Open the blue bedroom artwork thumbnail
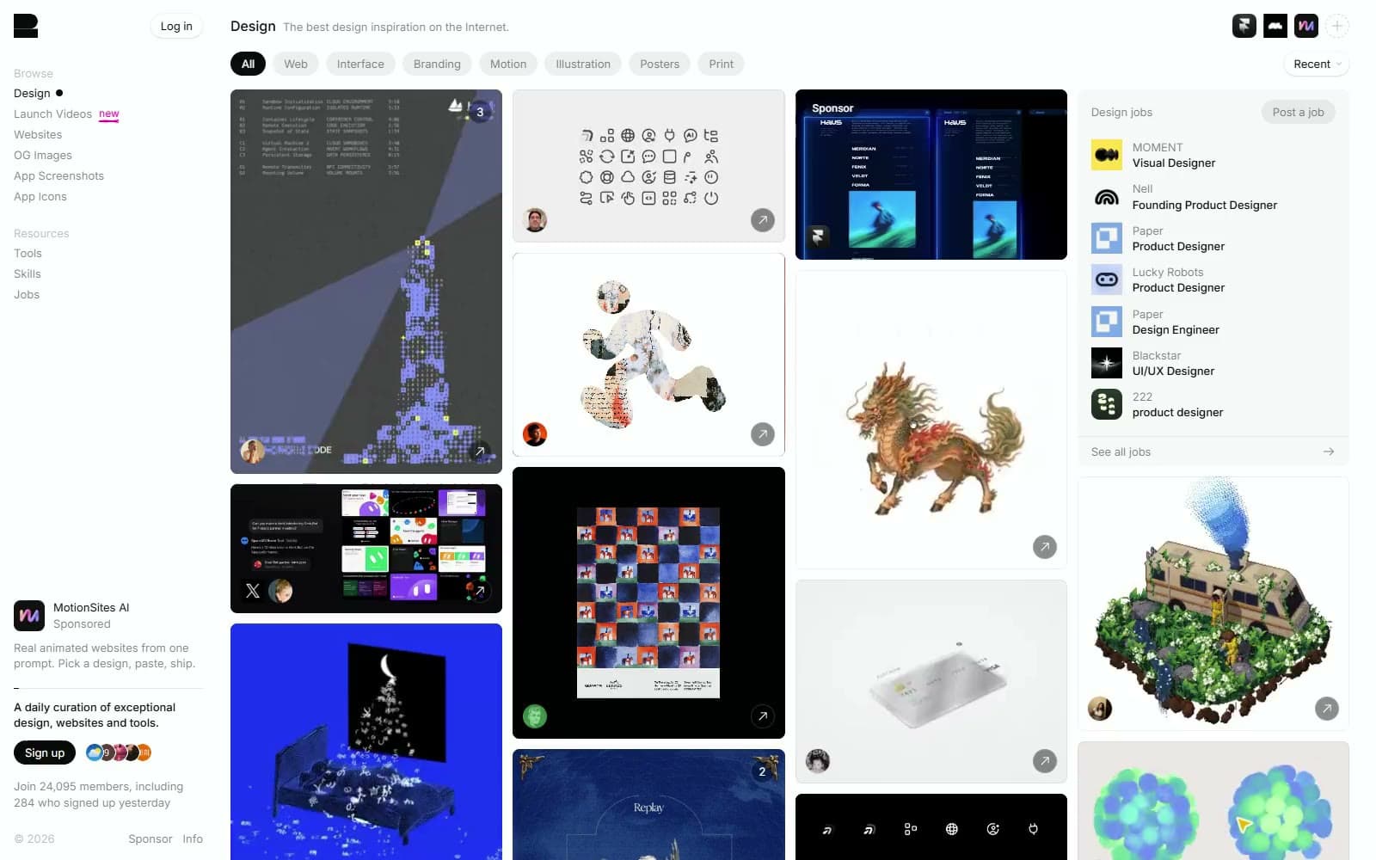1376x860 pixels. coord(366,741)
